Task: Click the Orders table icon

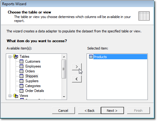Action: tap(21, 71)
